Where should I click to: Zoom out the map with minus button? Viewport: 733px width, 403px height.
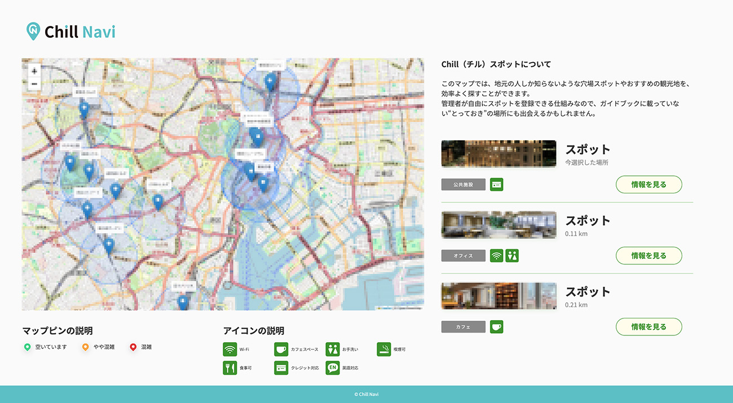click(34, 84)
